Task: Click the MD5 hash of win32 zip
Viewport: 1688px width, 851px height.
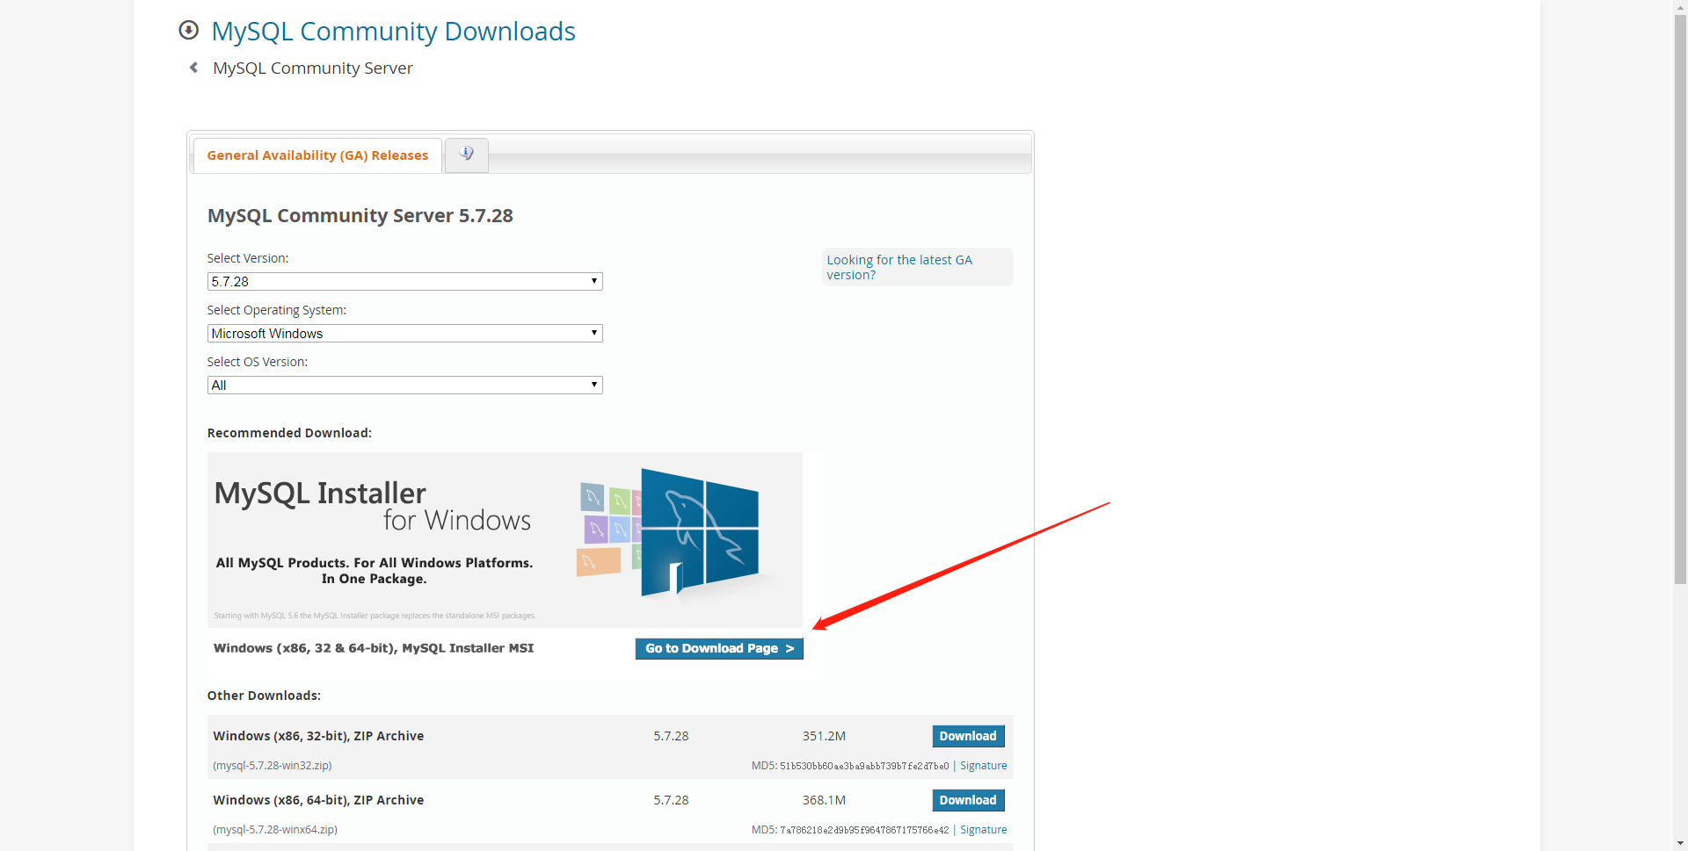Action: tap(864, 766)
